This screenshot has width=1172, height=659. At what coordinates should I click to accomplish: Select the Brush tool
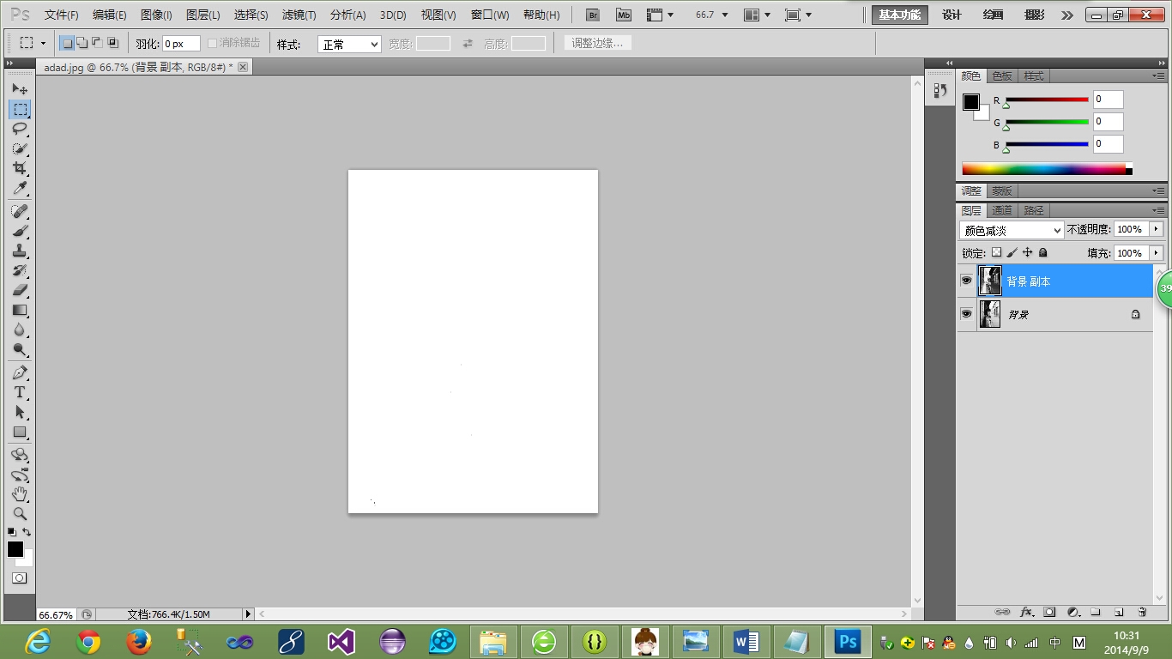pos(20,231)
